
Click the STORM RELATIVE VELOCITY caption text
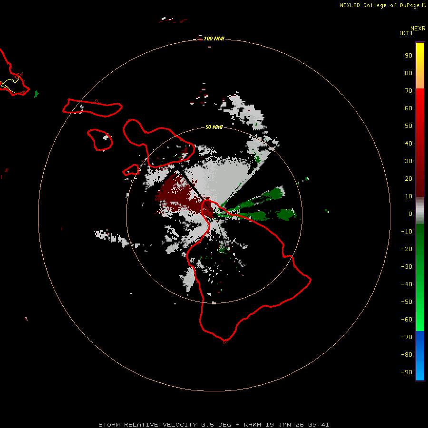coord(147,425)
